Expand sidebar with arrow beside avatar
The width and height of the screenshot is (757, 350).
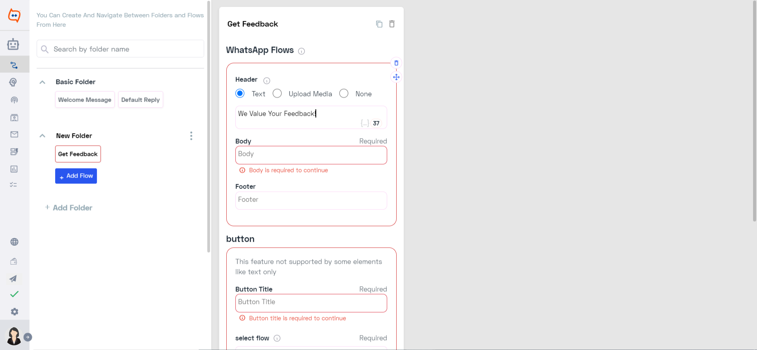(x=28, y=337)
